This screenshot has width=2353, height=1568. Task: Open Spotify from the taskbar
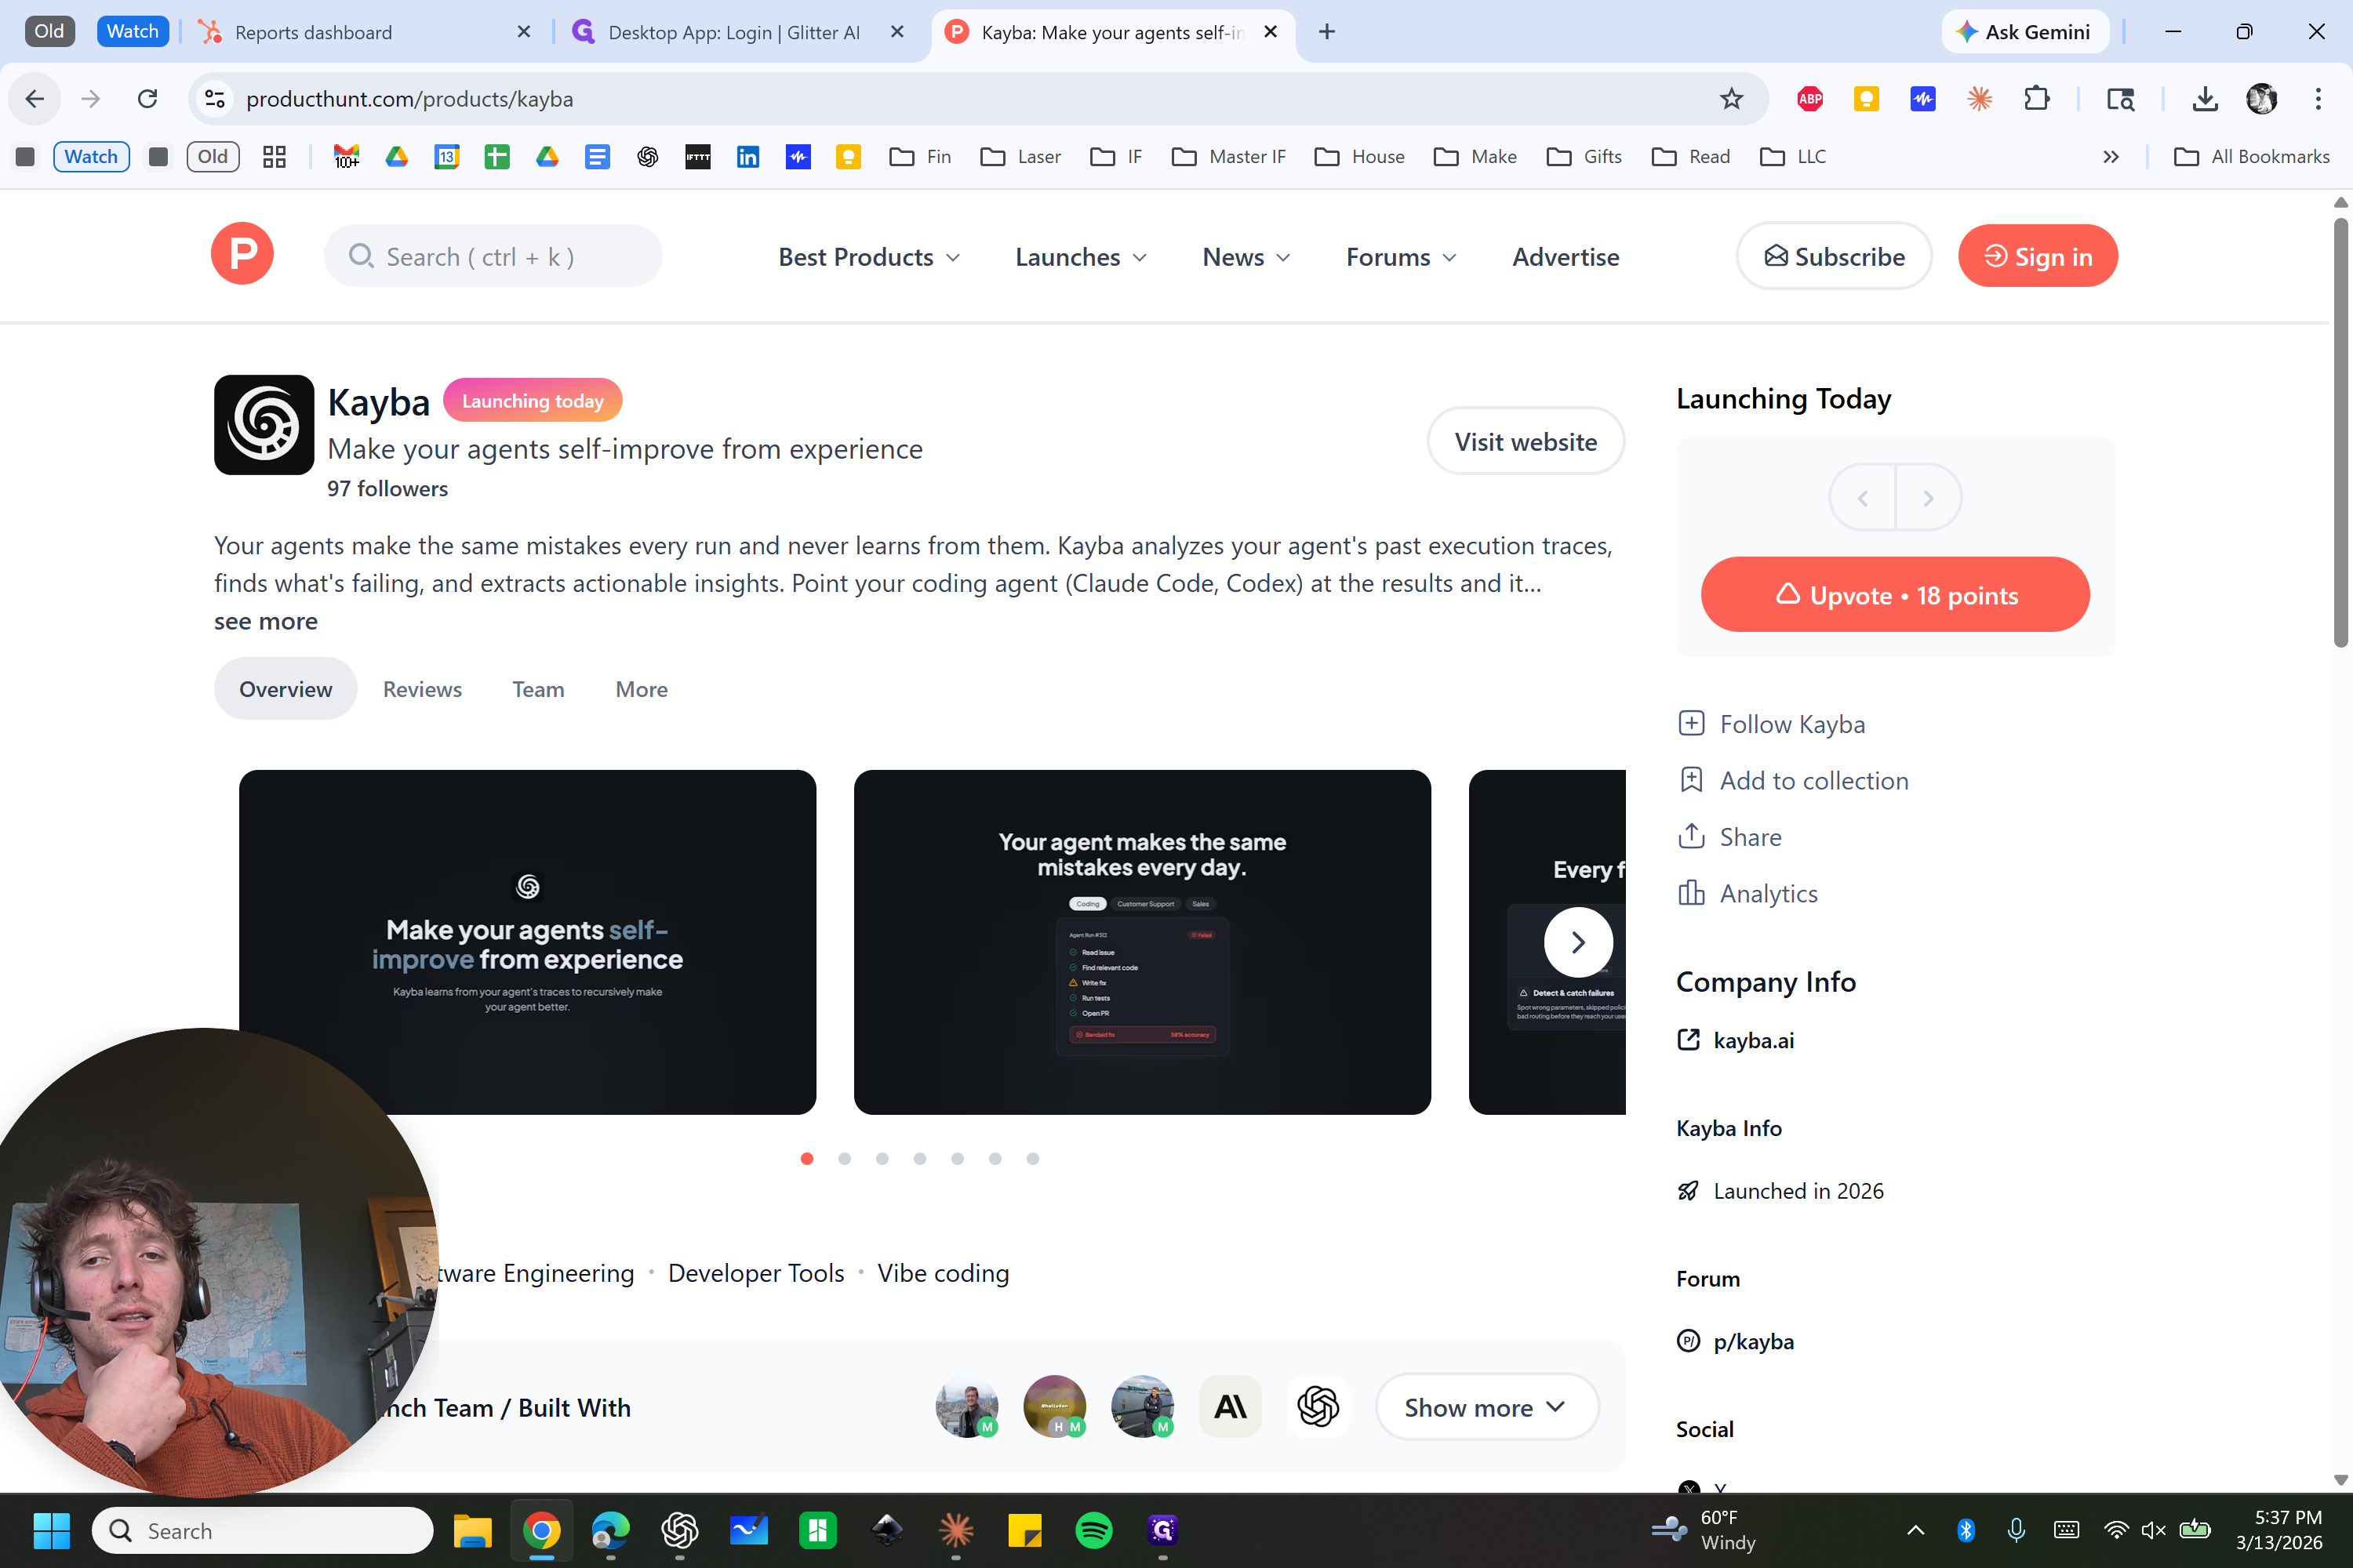(1093, 1530)
